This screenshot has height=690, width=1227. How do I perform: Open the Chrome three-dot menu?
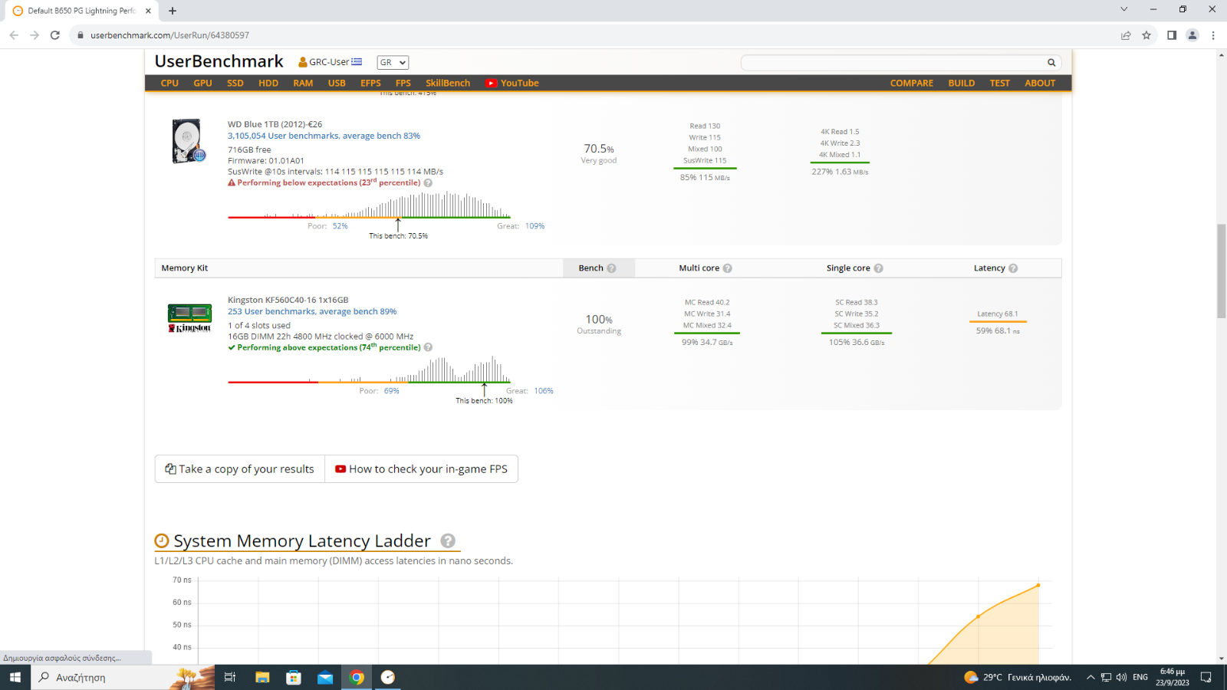pyautogui.click(x=1213, y=35)
